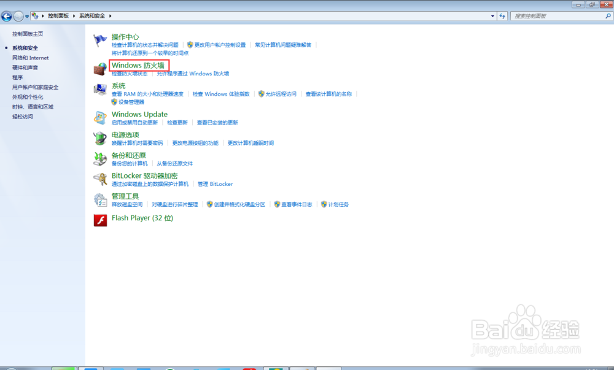
Task: Click 检查计算机的状态并解决问题 link
Action: point(145,45)
